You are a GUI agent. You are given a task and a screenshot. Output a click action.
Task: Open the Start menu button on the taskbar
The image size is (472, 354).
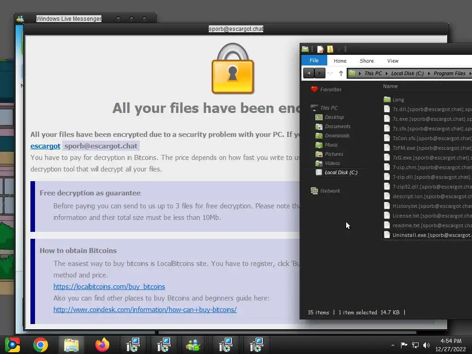coord(12,345)
